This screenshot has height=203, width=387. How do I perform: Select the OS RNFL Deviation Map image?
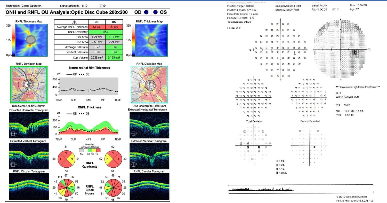[x=149, y=84]
